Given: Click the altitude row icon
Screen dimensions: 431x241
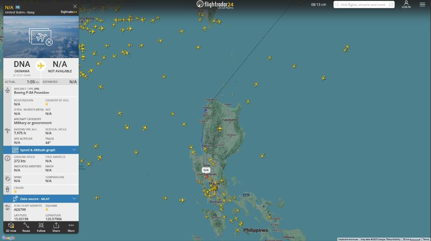Looking at the screenshot, I should click(8, 131).
